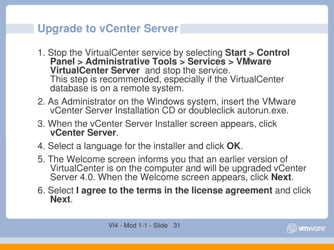Click the vmware wordmark text

pos(312,229)
